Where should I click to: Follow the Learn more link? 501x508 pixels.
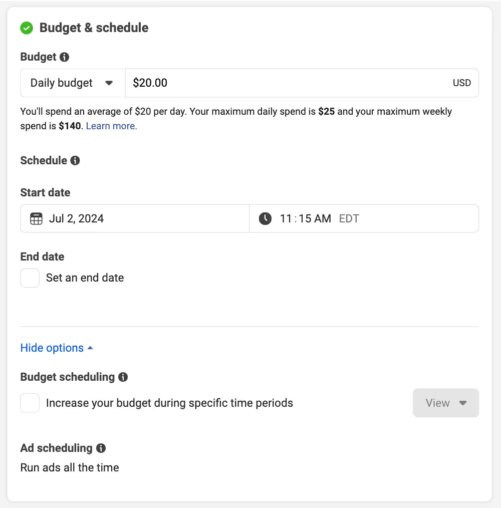click(111, 126)
